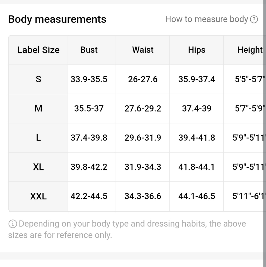Click the bust cell reading 33.9-35.5
Image resolution: width=266 pixels, height=267 pixels.
point(89,79)
